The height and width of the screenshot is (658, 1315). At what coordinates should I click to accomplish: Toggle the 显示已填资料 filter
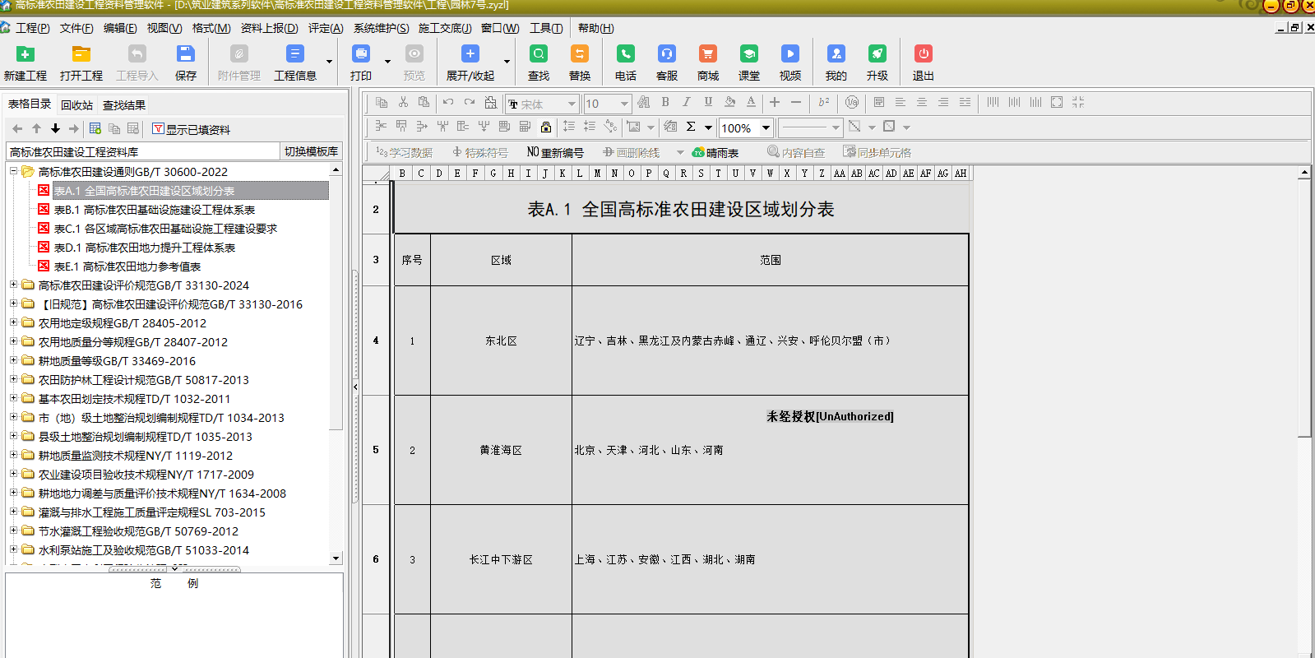[191, 129]
